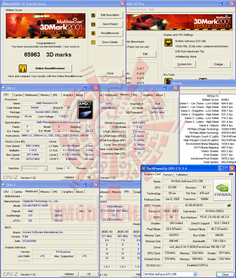Open CPU tab in CPU-Z Motherboard window
The height and width of the screenshot is (278, 236).
pos(6,192)
